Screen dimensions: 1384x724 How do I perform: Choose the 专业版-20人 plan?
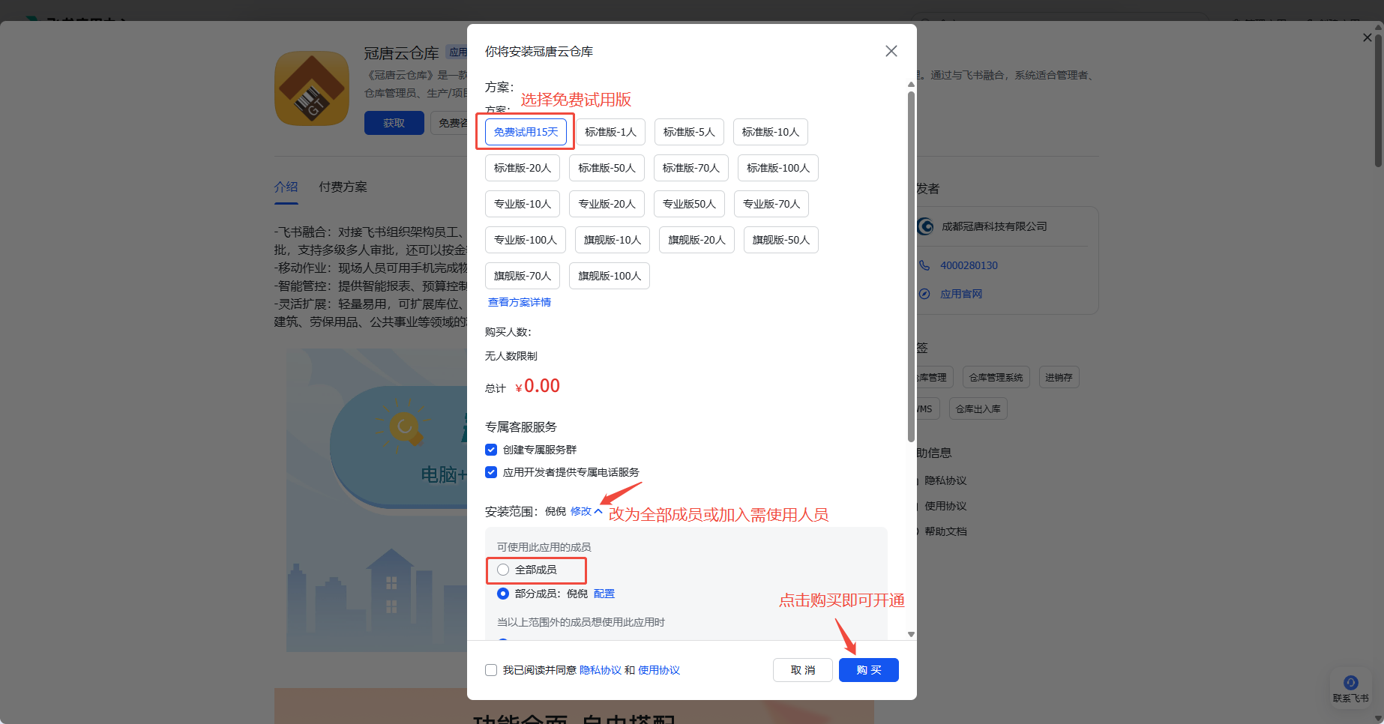[607, 204]
